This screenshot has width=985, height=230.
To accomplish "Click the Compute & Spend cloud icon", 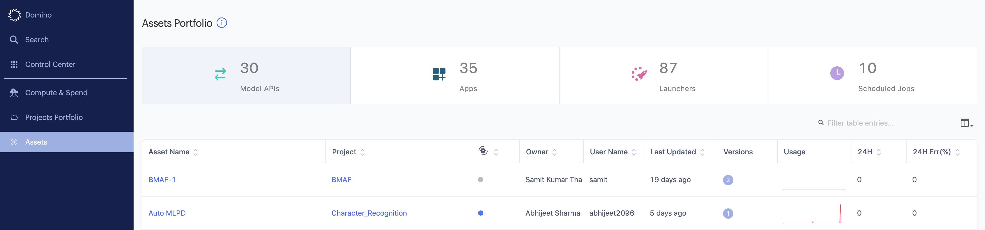I will [14, 93].
